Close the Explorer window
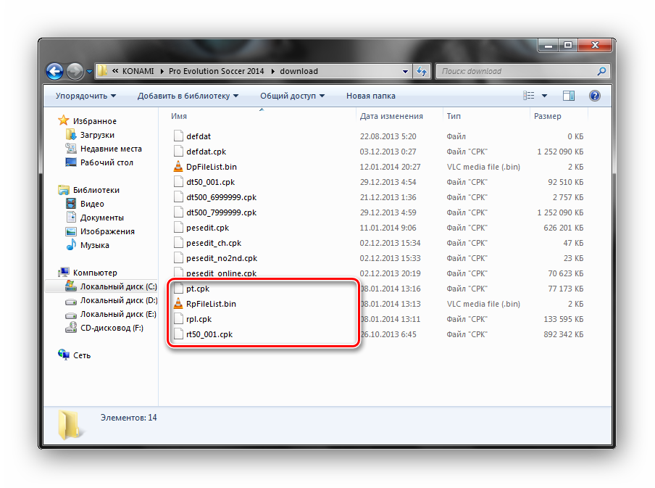The height and width of the screenshot is (488, 655). [596, 45]
